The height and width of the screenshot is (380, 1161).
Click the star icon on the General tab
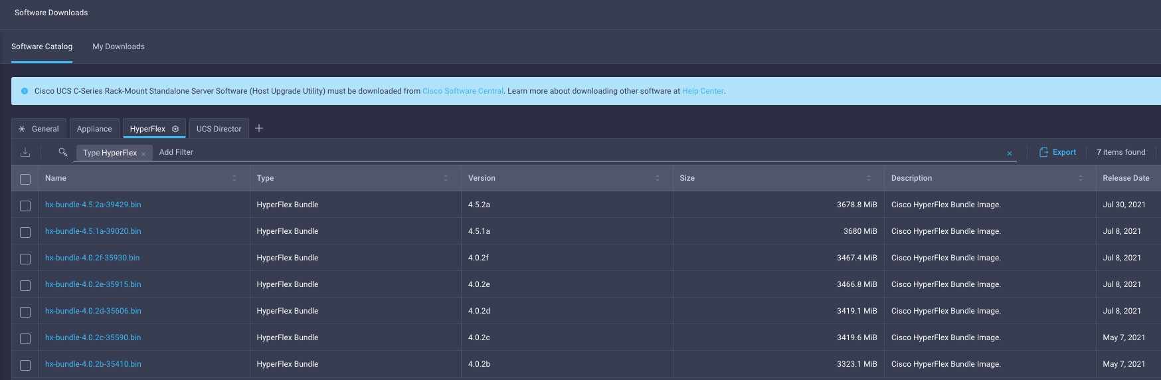pos(22,129)
